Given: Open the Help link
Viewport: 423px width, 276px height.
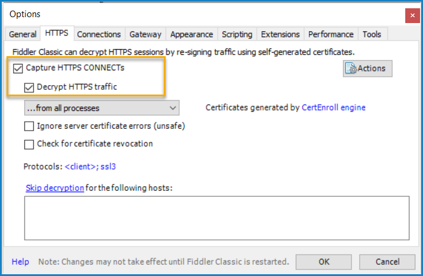Looking at the screenshot, I should pos(20,262).
